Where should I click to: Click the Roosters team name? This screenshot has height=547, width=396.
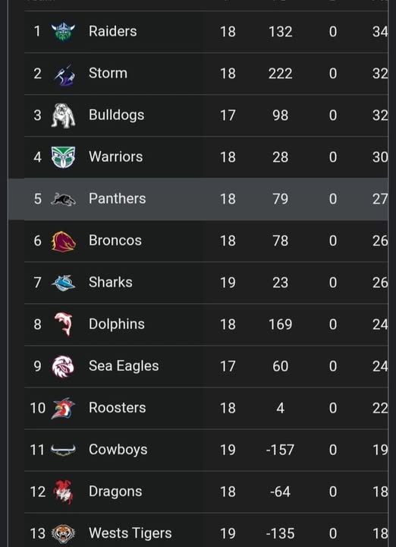(x=118, y=408)
